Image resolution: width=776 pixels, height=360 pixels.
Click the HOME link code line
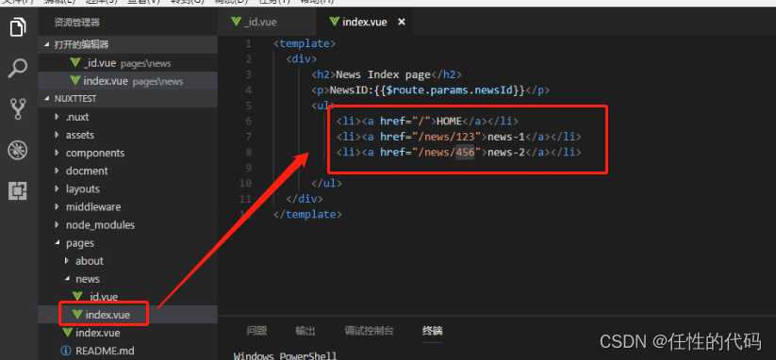pyautogui.click(x=427, y=122)
